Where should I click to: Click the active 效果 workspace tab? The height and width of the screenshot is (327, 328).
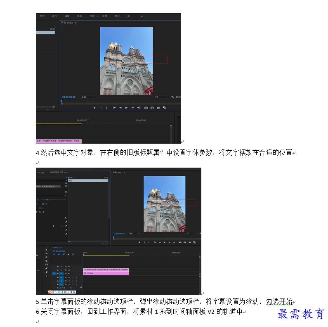pos(92,16)
